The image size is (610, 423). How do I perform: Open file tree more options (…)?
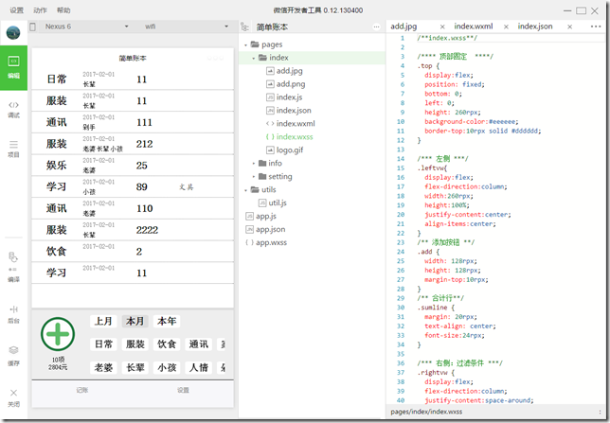376,26
